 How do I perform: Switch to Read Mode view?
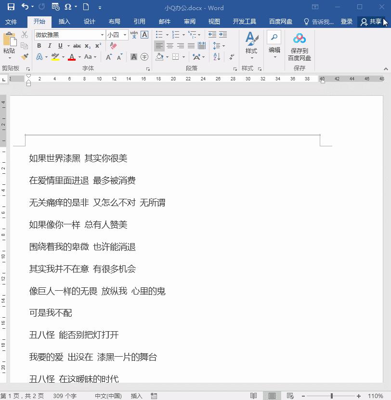(x=253, y=396)
